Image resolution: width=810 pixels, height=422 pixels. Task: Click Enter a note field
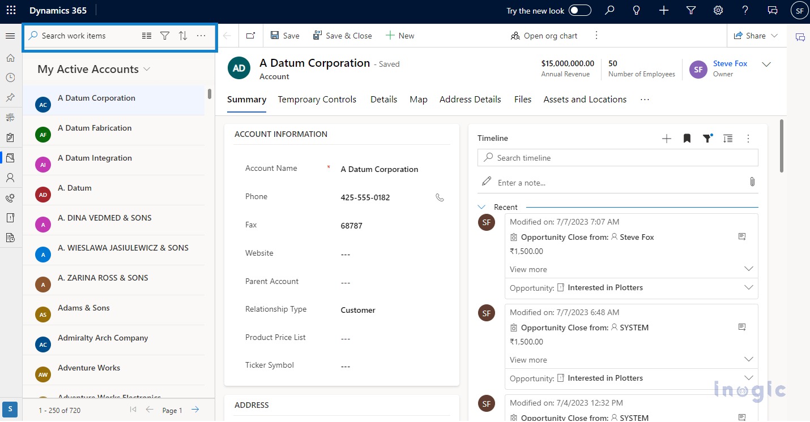click(612, 183)
